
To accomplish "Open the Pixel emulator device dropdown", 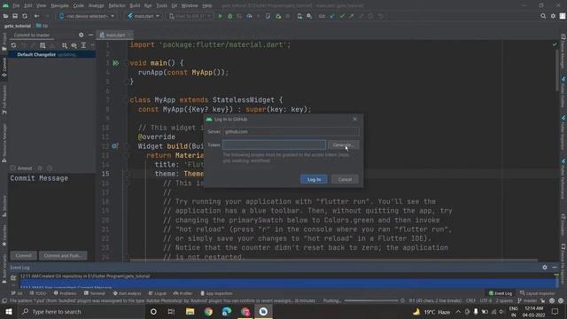I will coord(190,16).
